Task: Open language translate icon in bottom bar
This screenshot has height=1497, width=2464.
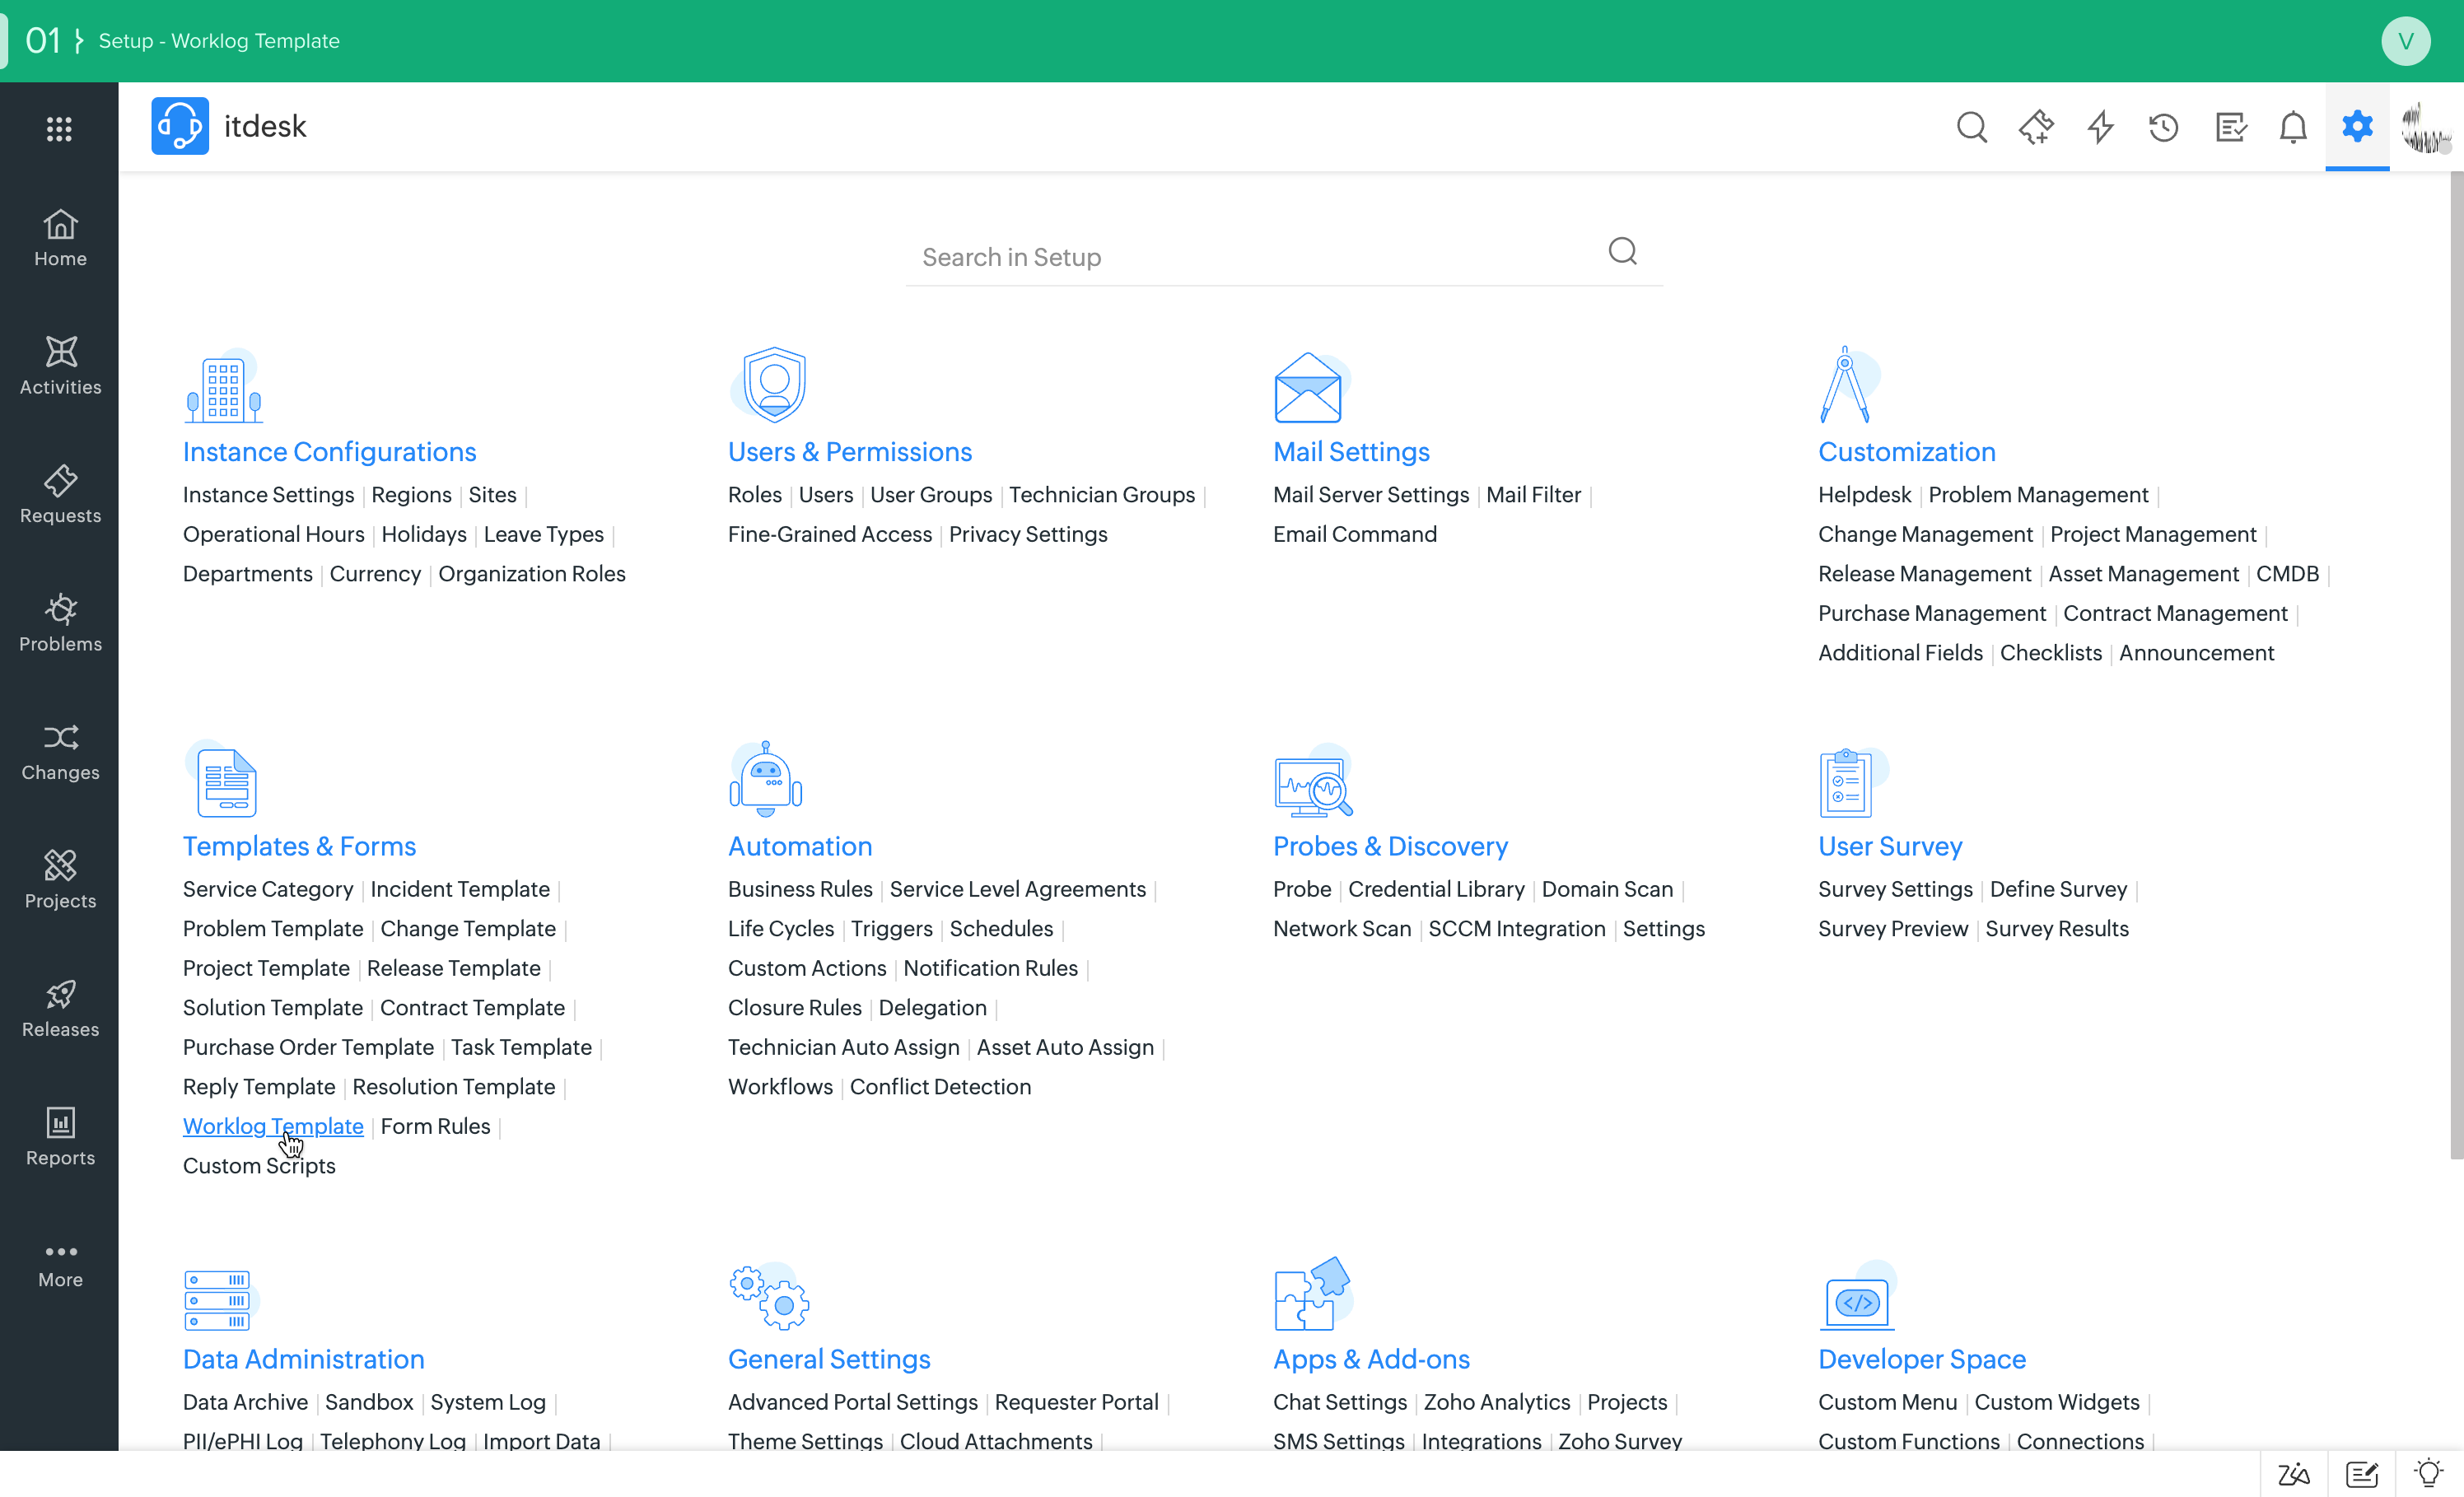Action: 2293,1474
